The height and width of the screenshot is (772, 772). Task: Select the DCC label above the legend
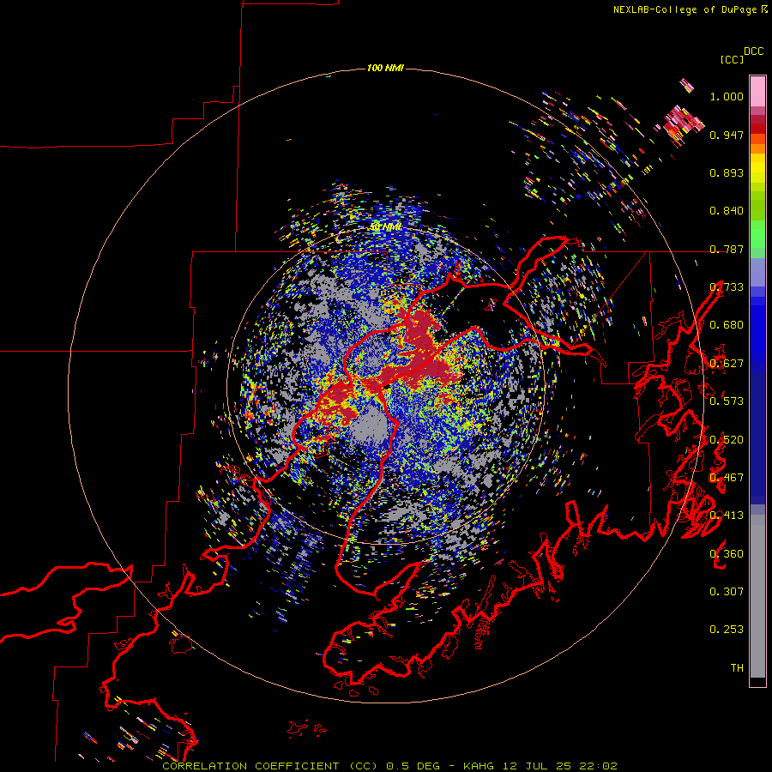point(753,51)
